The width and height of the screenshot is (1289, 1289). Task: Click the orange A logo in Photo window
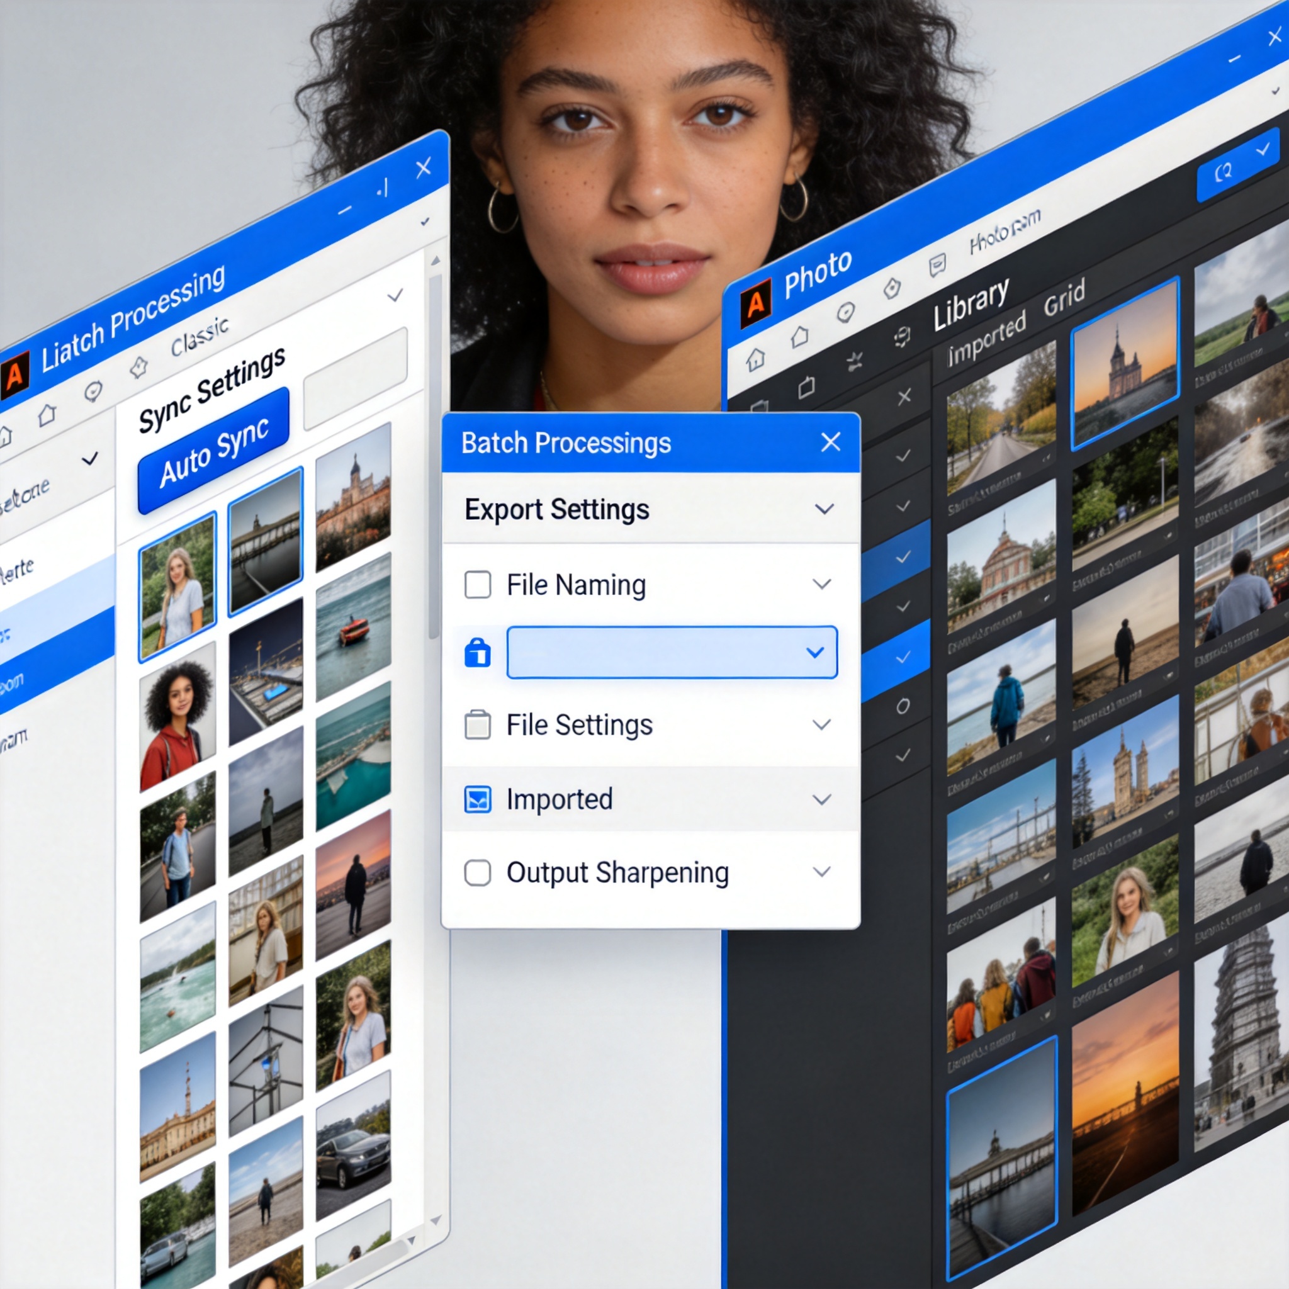[x=756, y=305]
